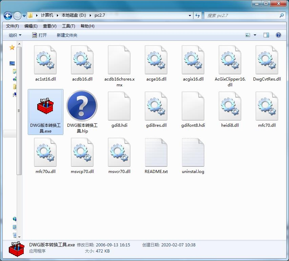Maximize the explorer window
The width and height of the screenshot is (289, 261).
pos(266,3)
